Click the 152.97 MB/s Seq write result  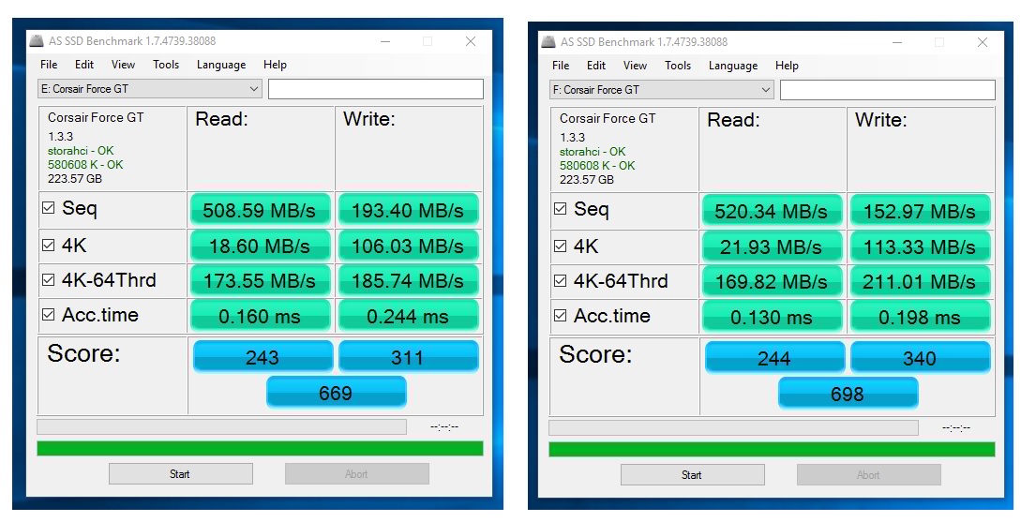(x=921, y=211)
